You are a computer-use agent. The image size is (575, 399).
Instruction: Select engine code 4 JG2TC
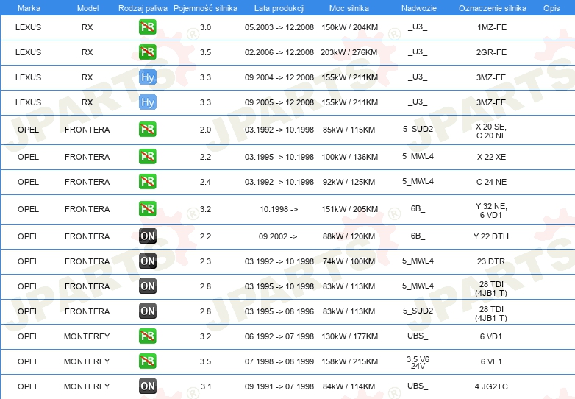click(x=491, y=386)
